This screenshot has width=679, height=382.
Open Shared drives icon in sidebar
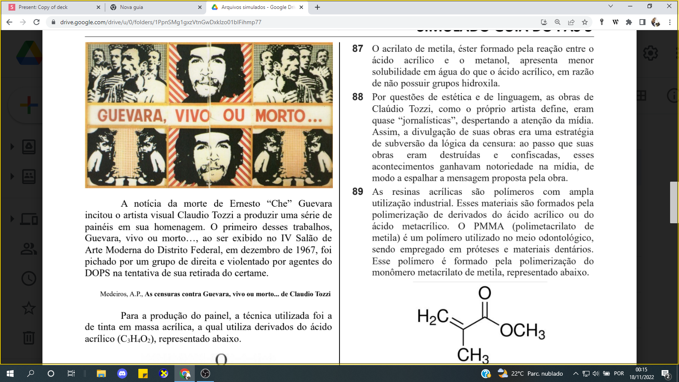pos(29,177)
